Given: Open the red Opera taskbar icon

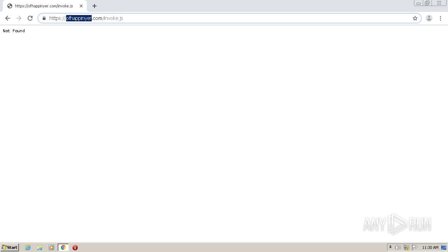Looking at the screenshot, I should click(x=75, y=247).
